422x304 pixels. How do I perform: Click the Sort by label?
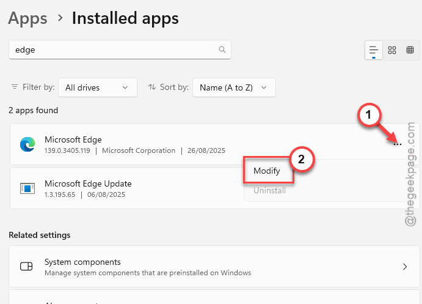(x=174, y=87)
